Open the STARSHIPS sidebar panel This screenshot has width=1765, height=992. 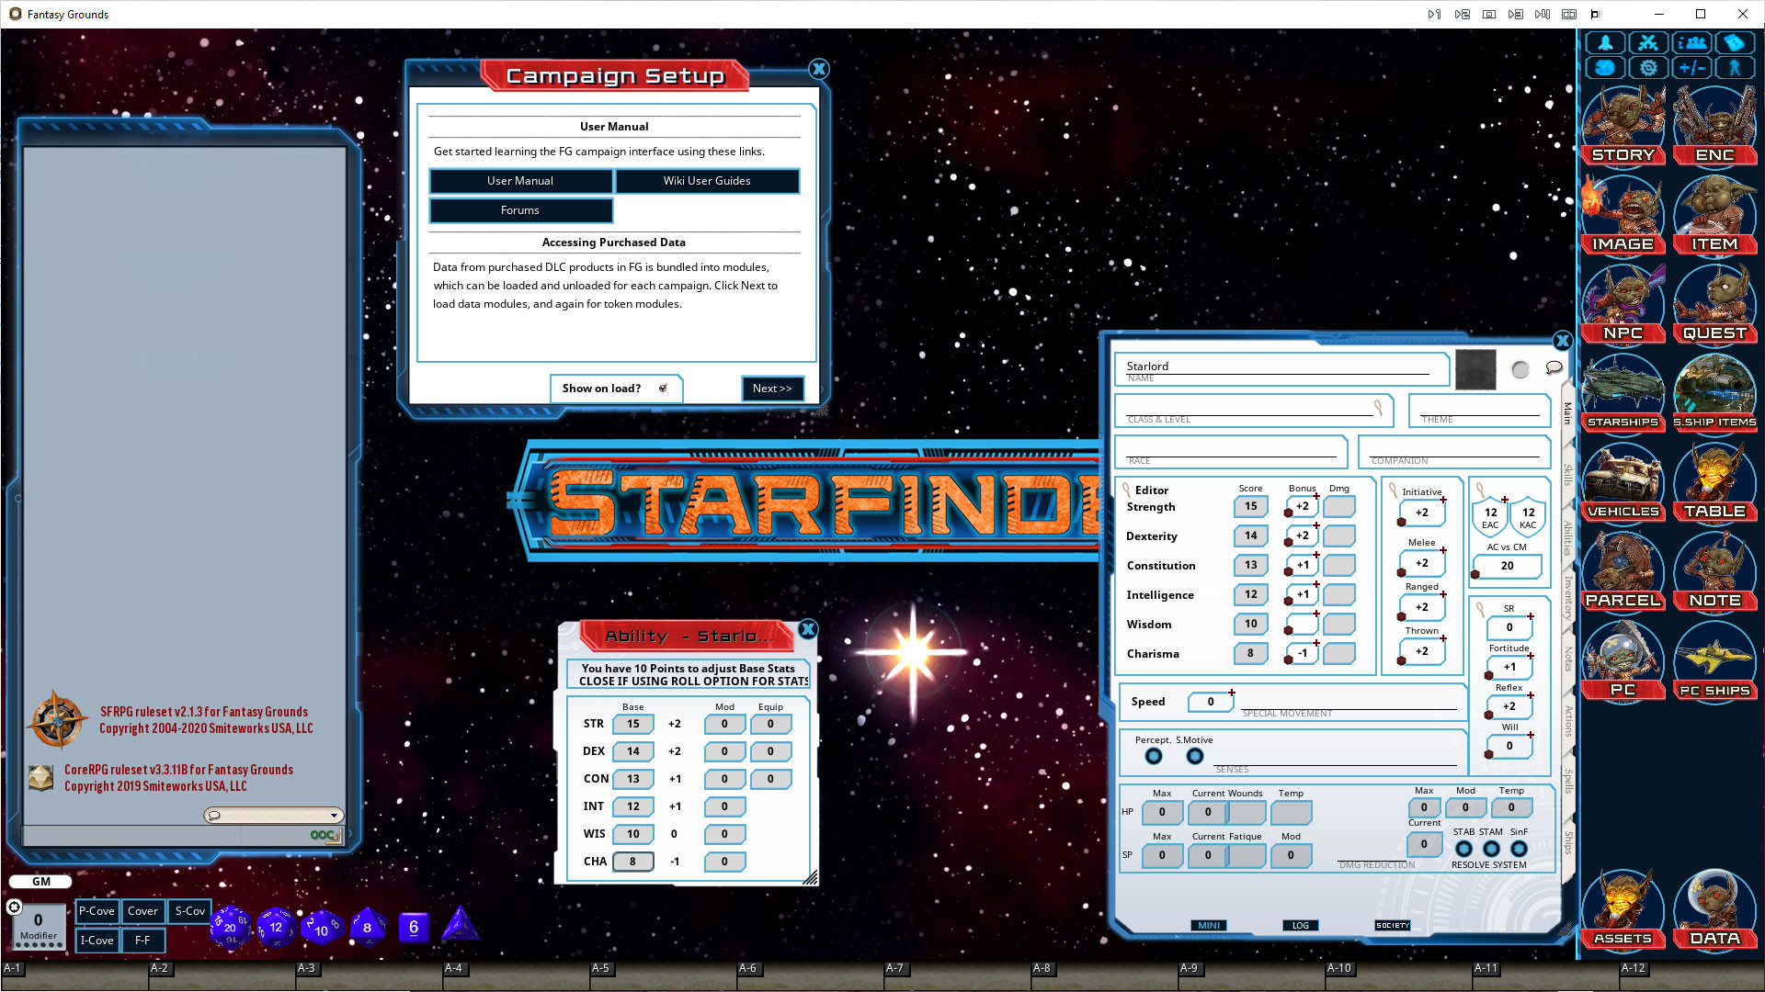point(1622,393)
